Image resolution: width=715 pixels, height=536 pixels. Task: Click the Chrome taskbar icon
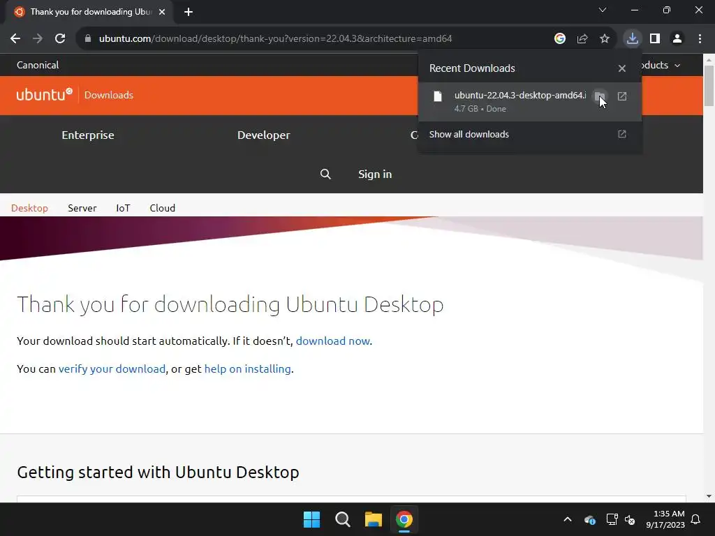(404, 519)
